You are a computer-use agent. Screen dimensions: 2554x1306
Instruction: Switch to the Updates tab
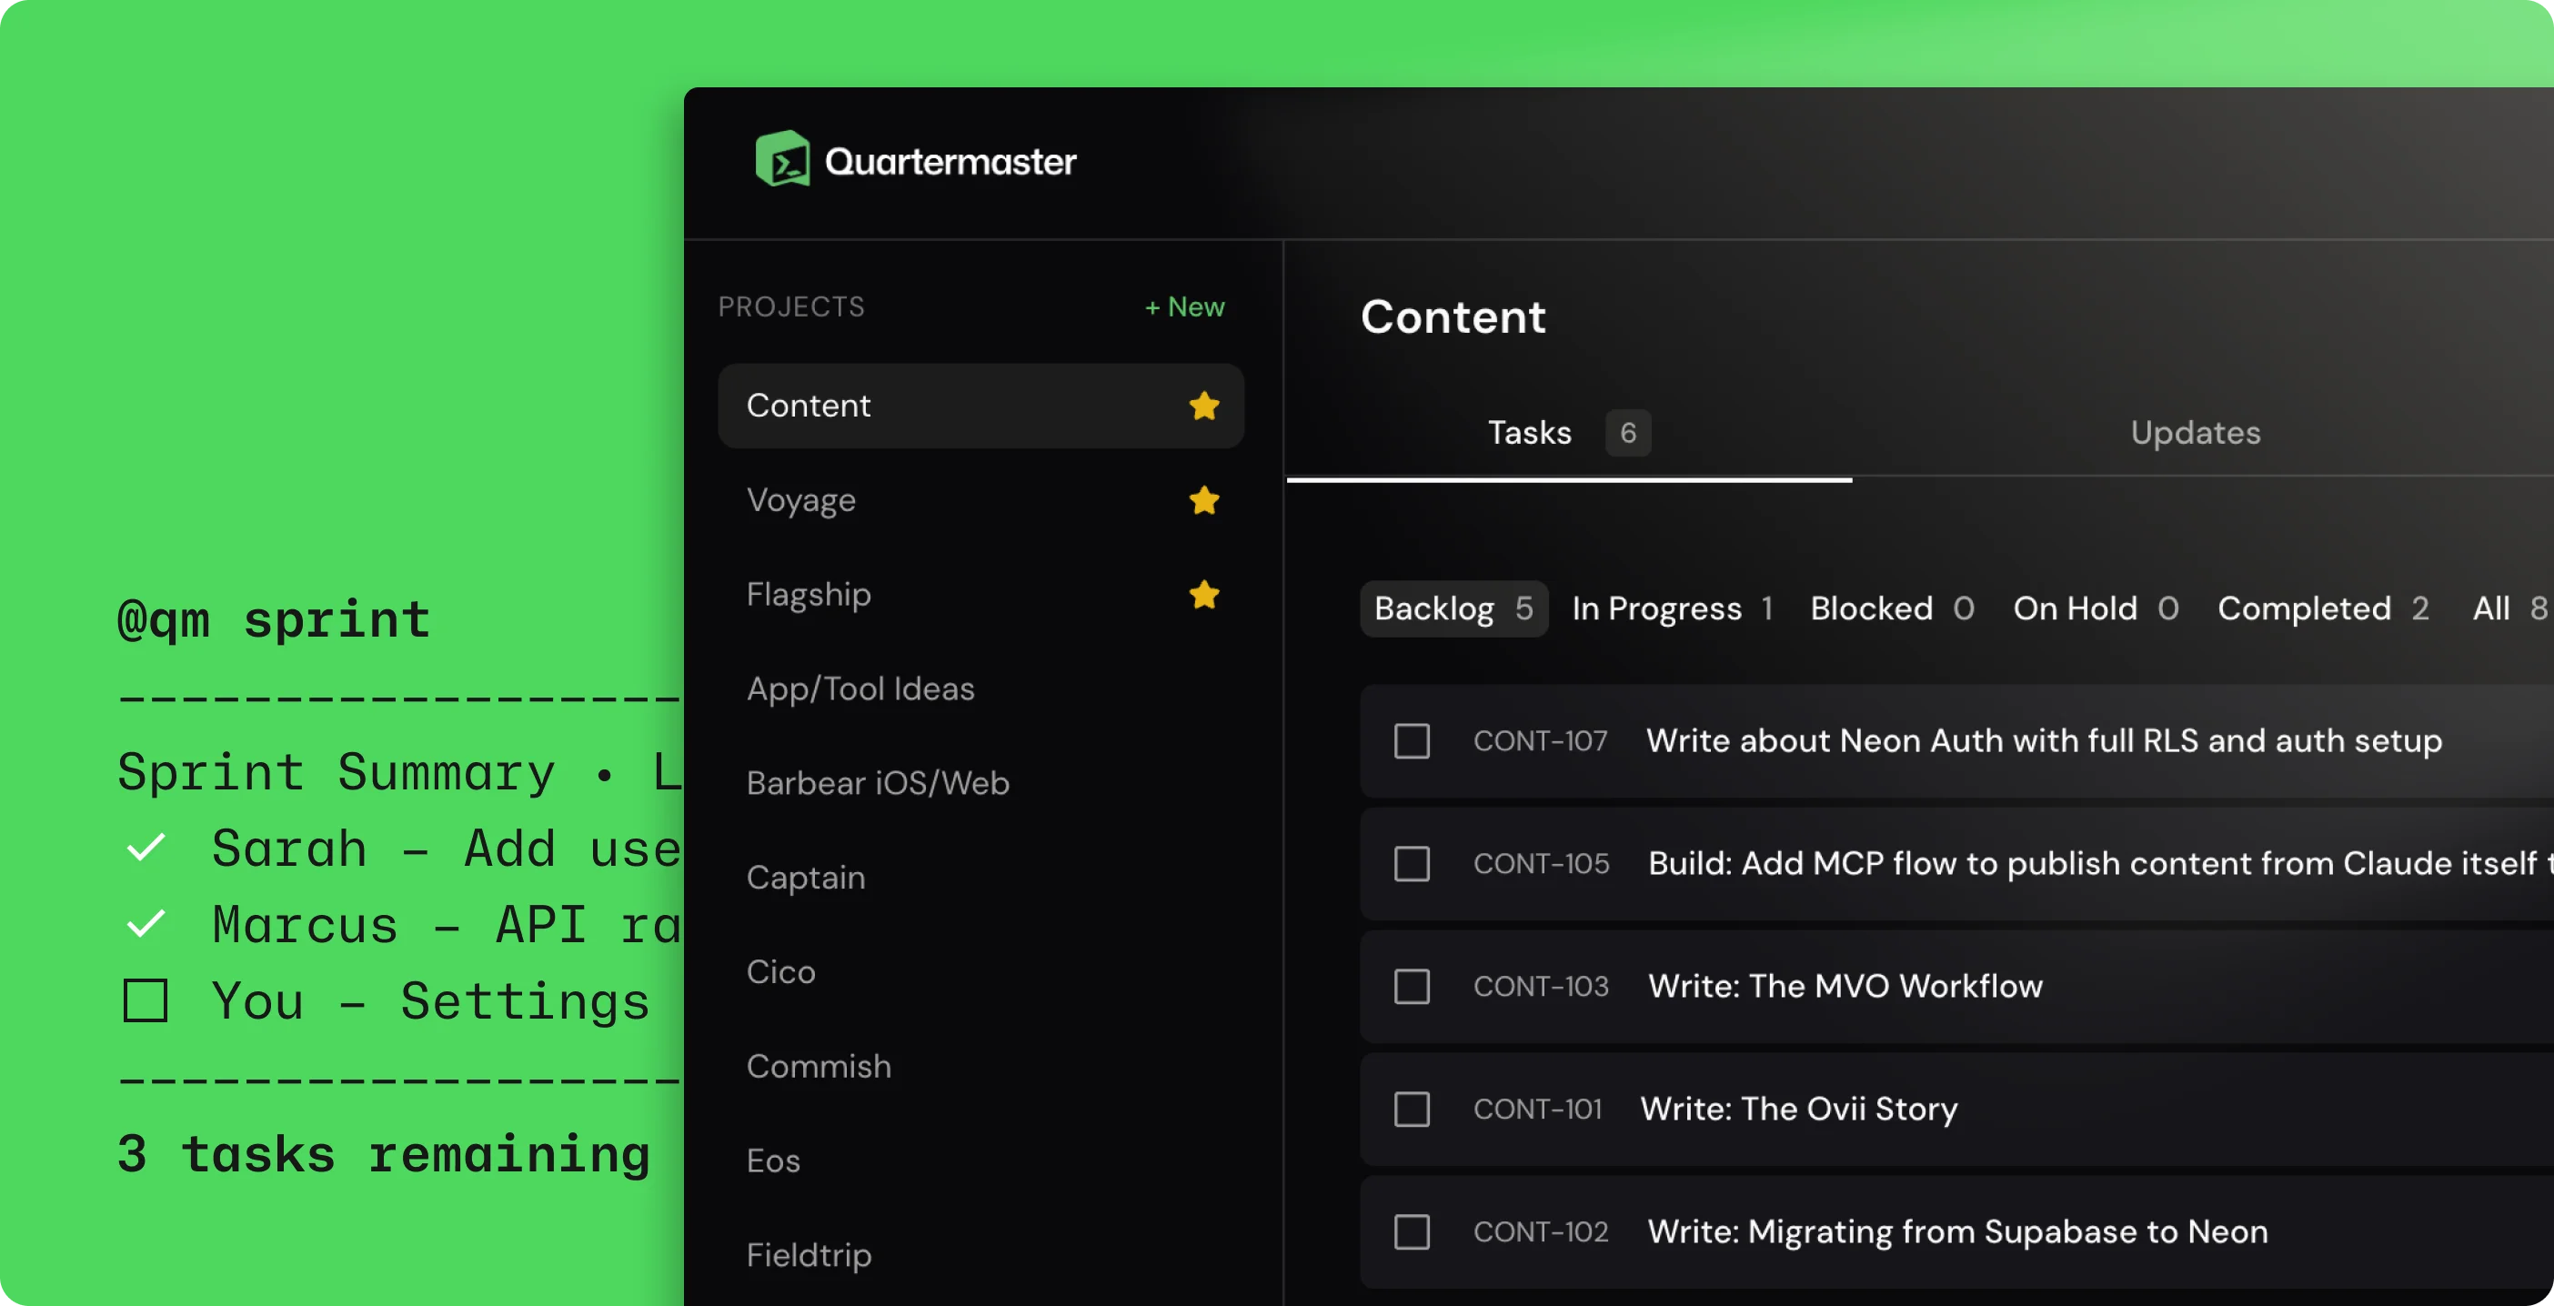2195,432
